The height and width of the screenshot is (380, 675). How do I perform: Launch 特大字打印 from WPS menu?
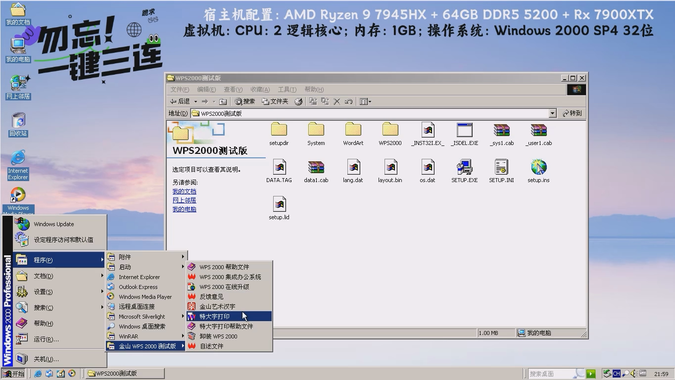tap(230, 316)
